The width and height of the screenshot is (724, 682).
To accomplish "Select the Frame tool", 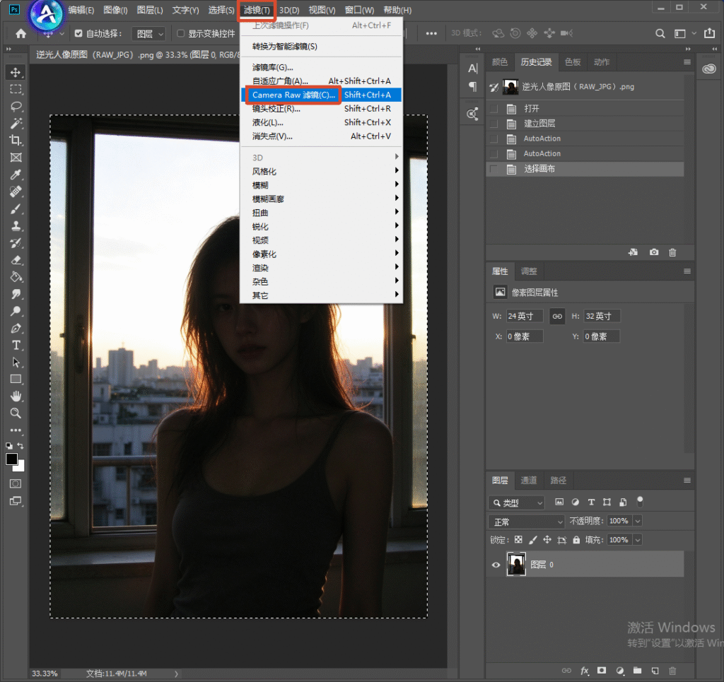I will click(16, 158).
